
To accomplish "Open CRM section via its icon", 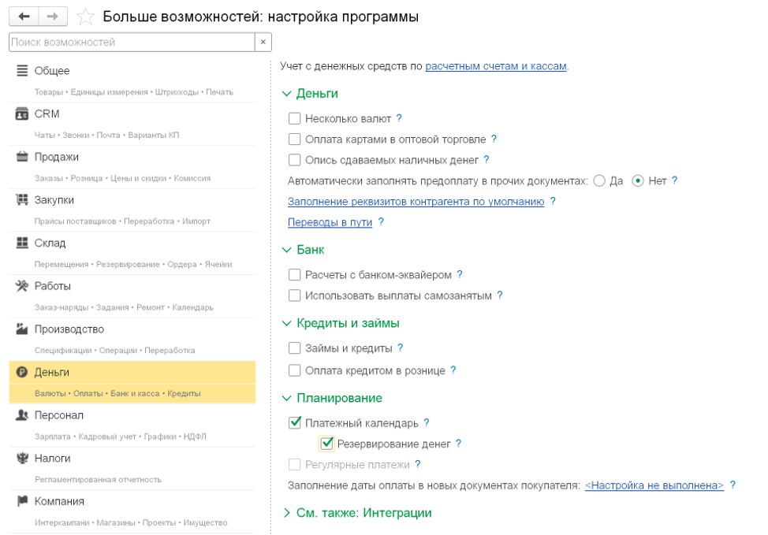I will (x=22, y=114).
